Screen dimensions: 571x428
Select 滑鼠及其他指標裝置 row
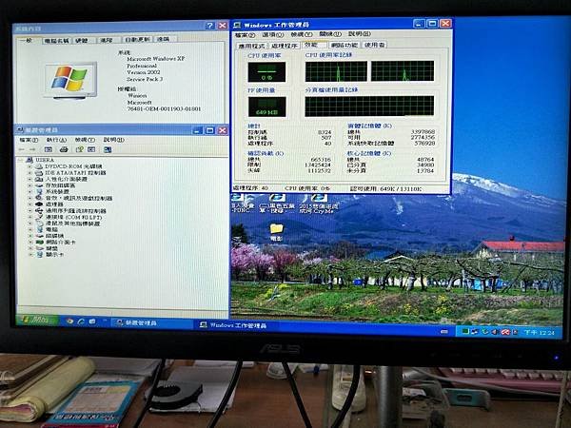68,224
